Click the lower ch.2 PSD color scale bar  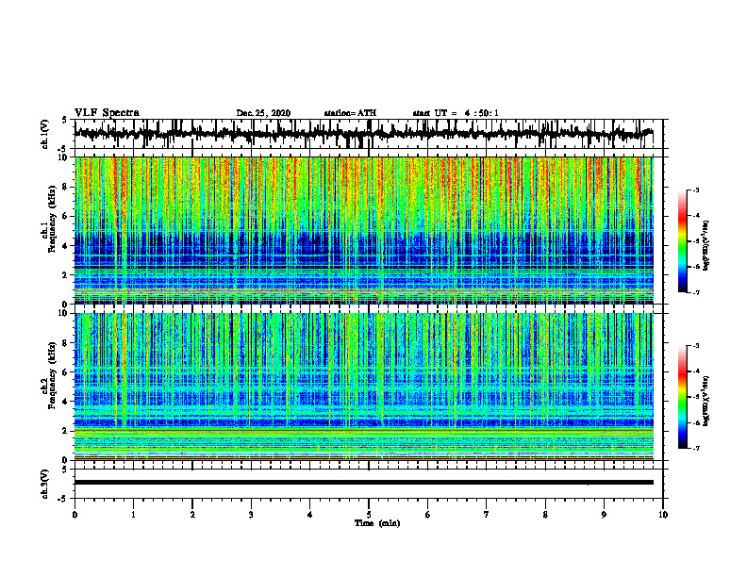(682, 397)
